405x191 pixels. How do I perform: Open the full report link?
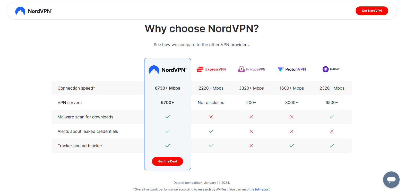tap(260, 189)
